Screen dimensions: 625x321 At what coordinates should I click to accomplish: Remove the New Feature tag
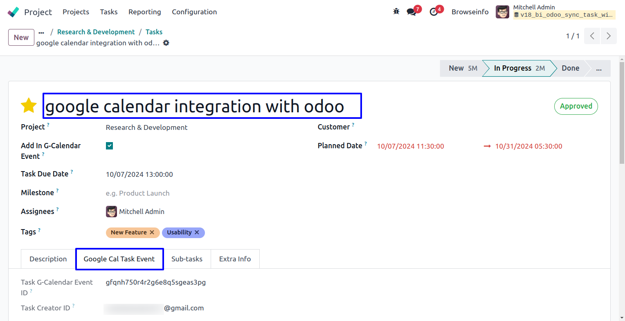point(152,232)
